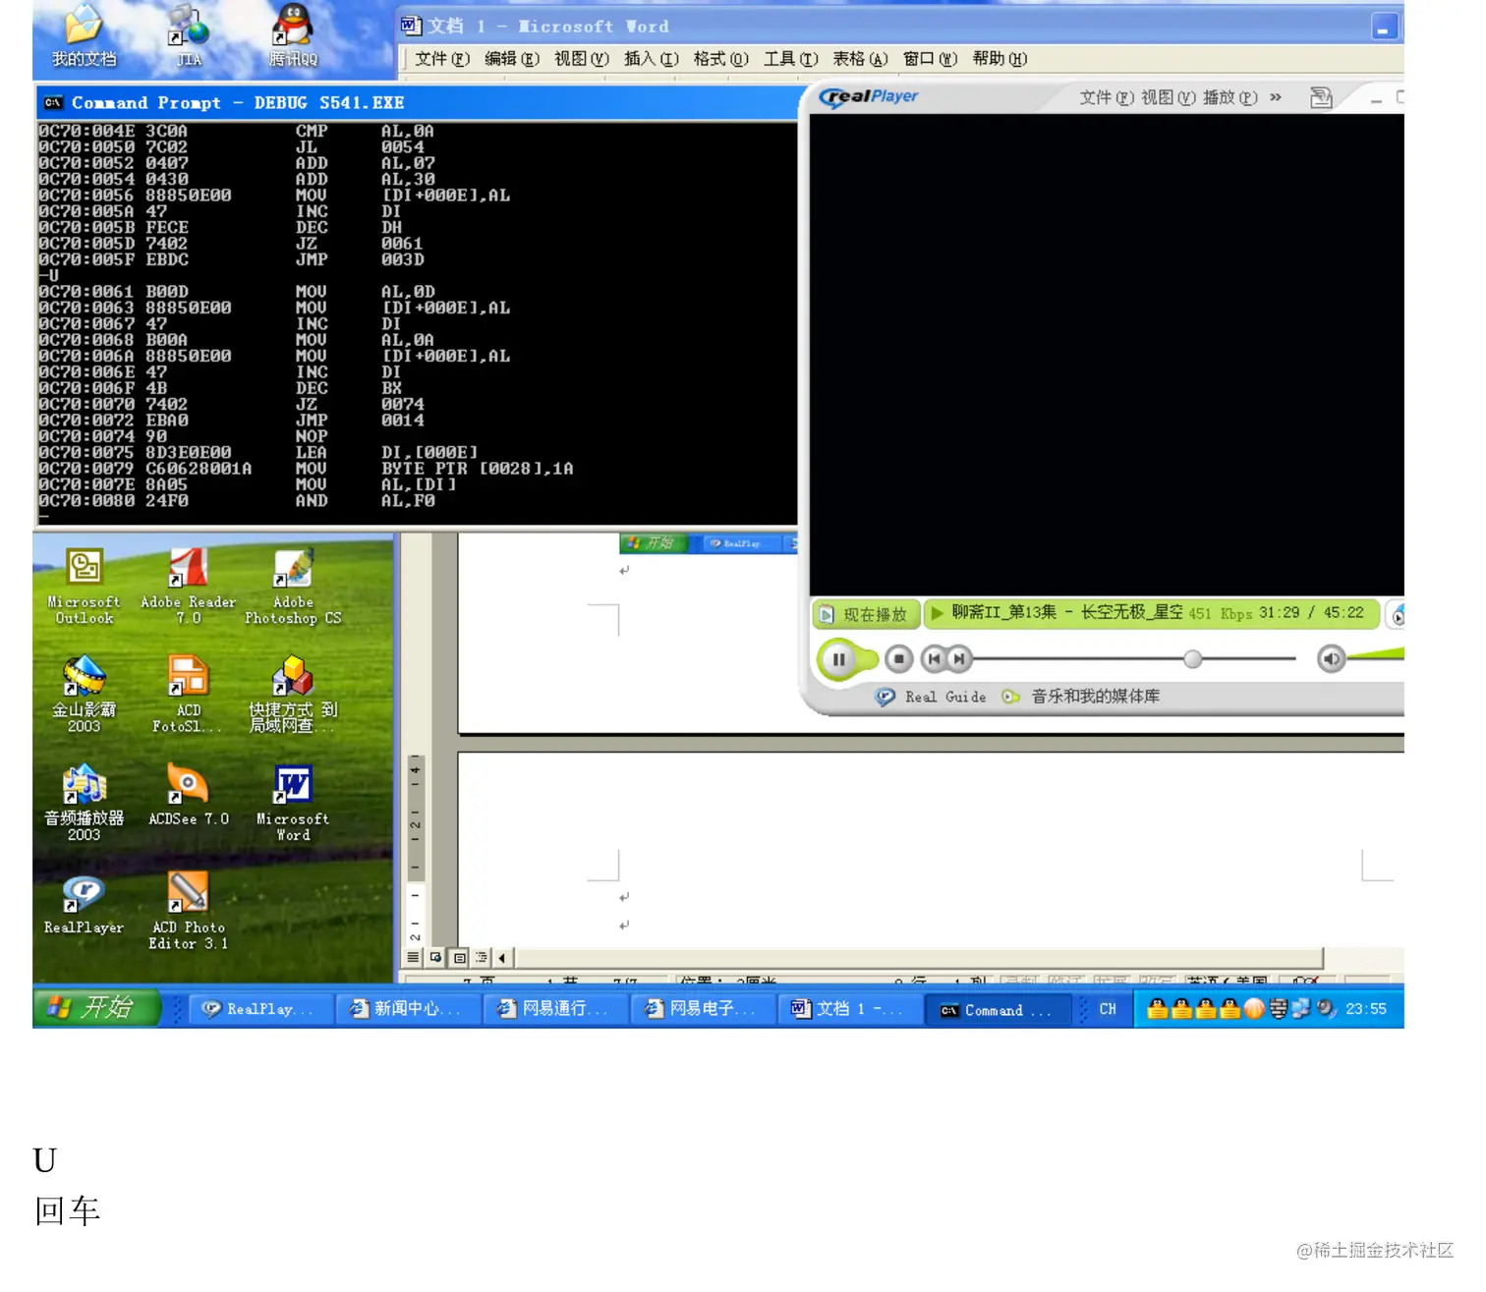This screenshot has height=1292, width=1486.
Task: Open RealPlayer desktop shortcut
Action: 84,904
